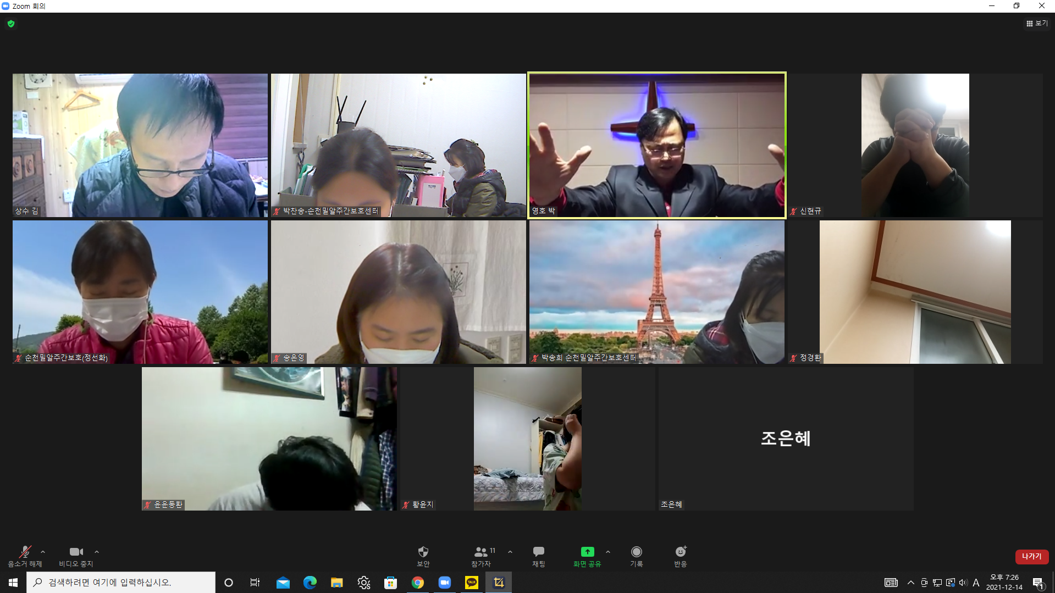The image size is (1055, 593).
Task: Open Mail app on taskbar
Action: [283, 582]
